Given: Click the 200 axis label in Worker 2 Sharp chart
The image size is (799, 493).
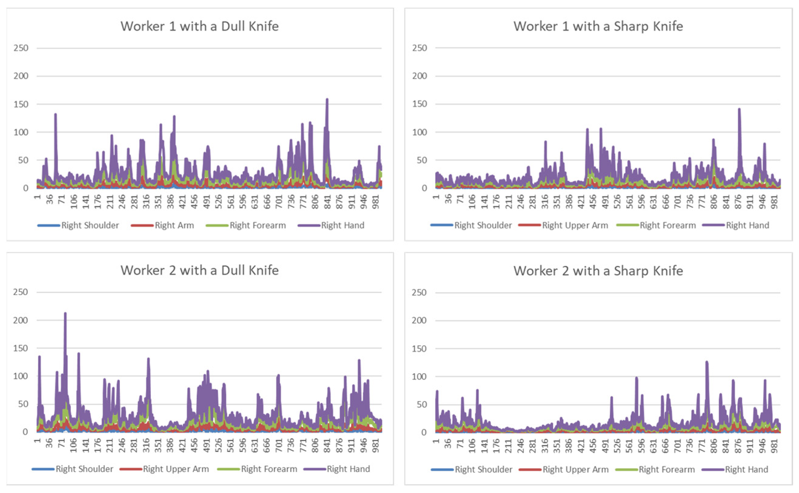Looking at the screenshot, I should click(419, 320).
